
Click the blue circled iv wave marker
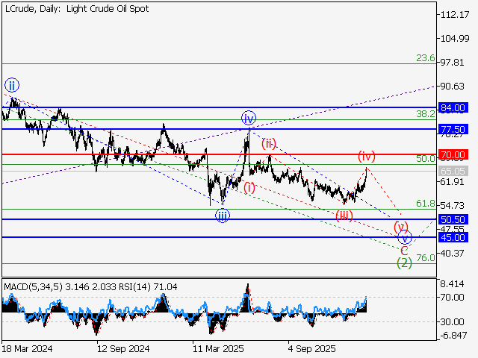coord(249,118)
